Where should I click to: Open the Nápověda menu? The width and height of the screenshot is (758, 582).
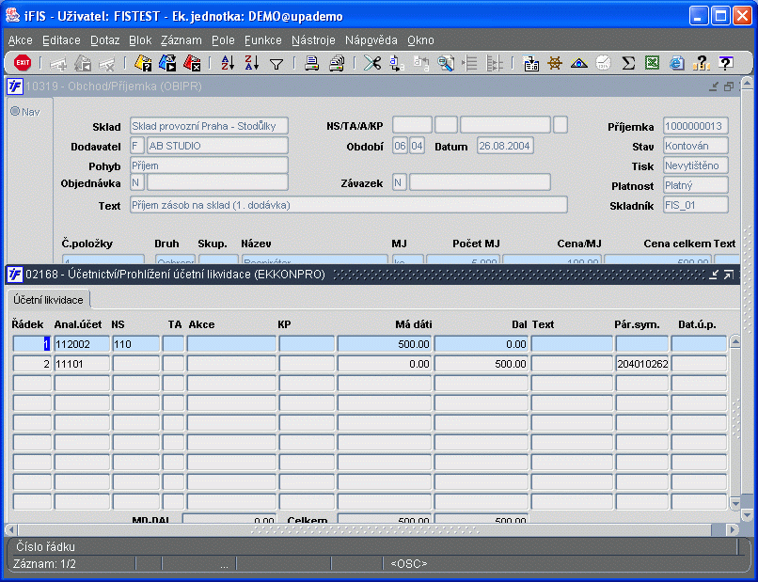coord(371,40)
